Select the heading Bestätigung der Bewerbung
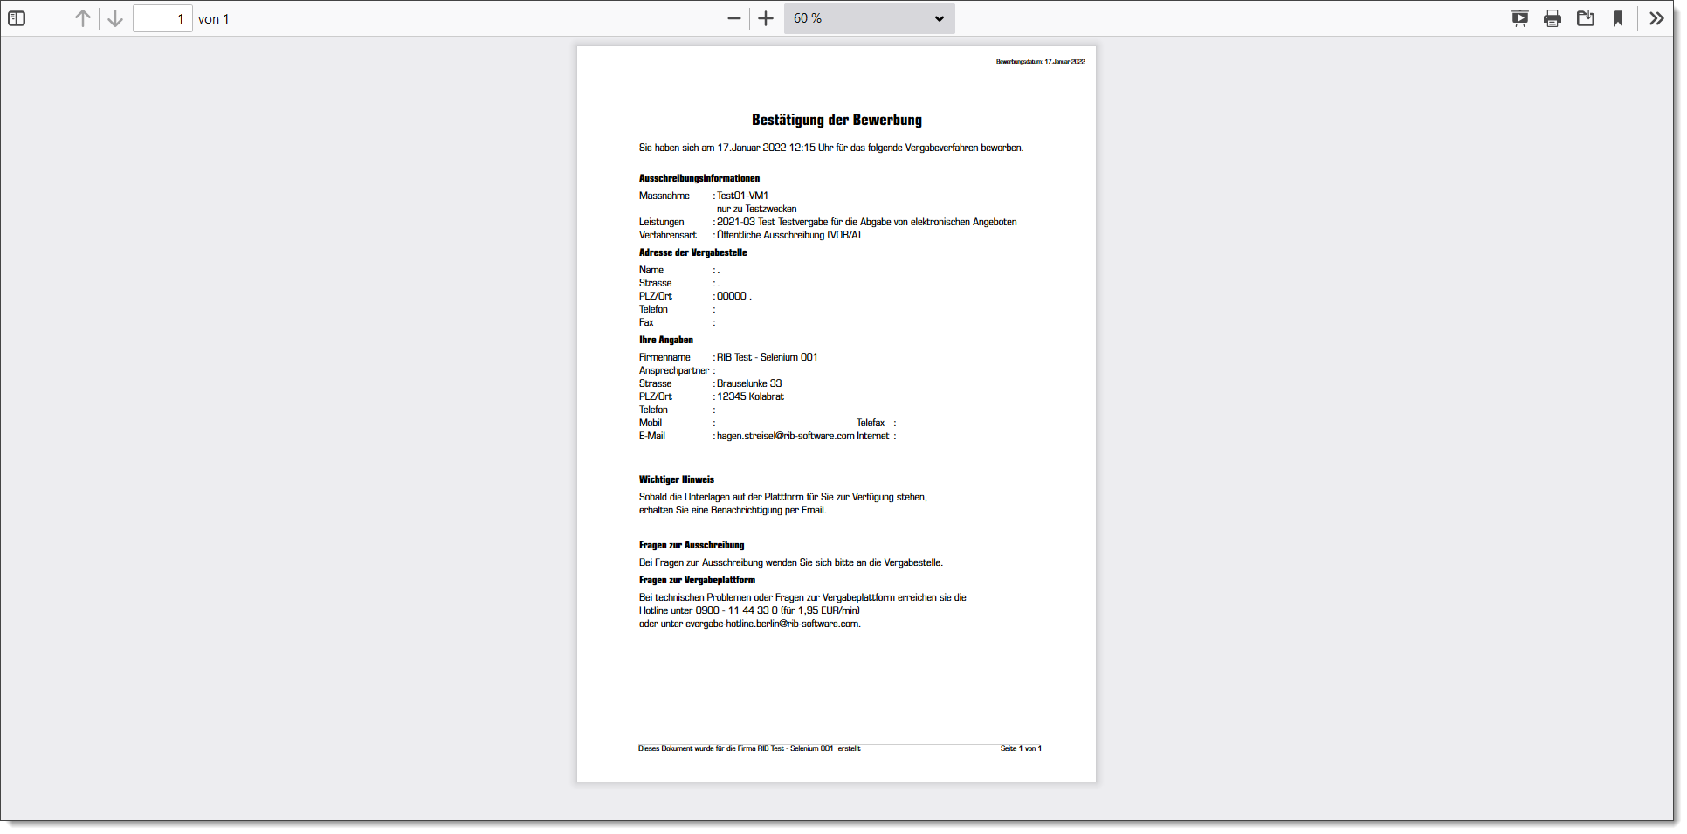Image resolution: width=1687 pixels, height=834 pixels. click(837, 120)
